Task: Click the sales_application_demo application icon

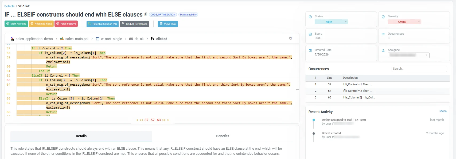Action: tap(12, 39)
